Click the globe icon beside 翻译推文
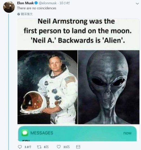 (19, 14)
